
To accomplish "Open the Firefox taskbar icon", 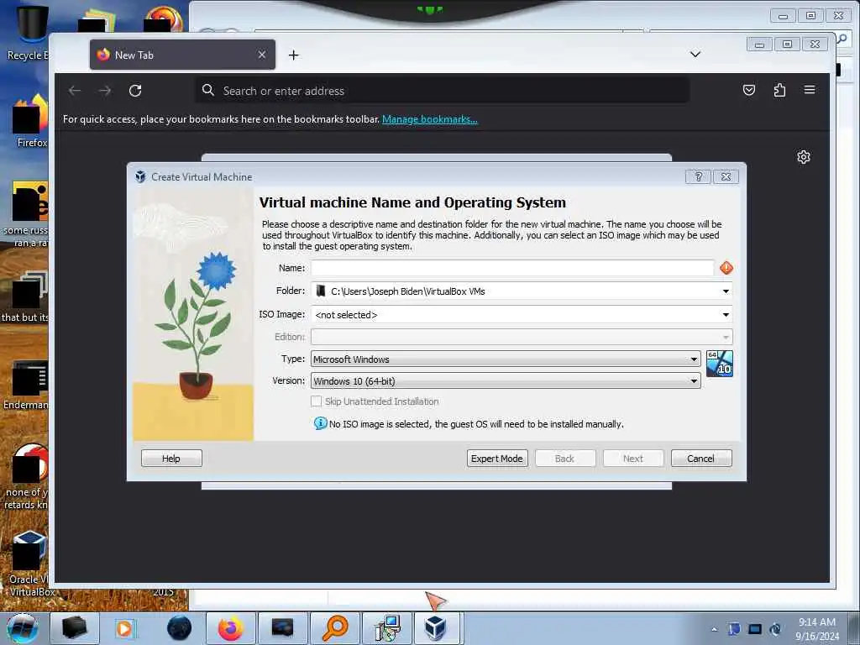I will [x=230, y=628].
